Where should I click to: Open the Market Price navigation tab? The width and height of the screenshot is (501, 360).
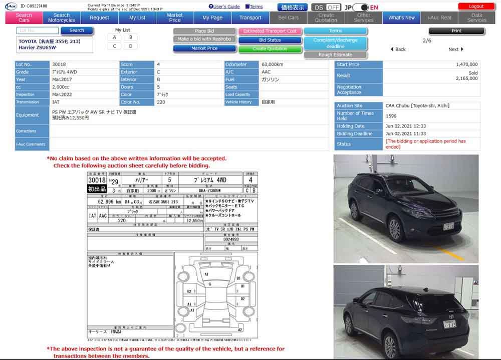pos(175,17)
